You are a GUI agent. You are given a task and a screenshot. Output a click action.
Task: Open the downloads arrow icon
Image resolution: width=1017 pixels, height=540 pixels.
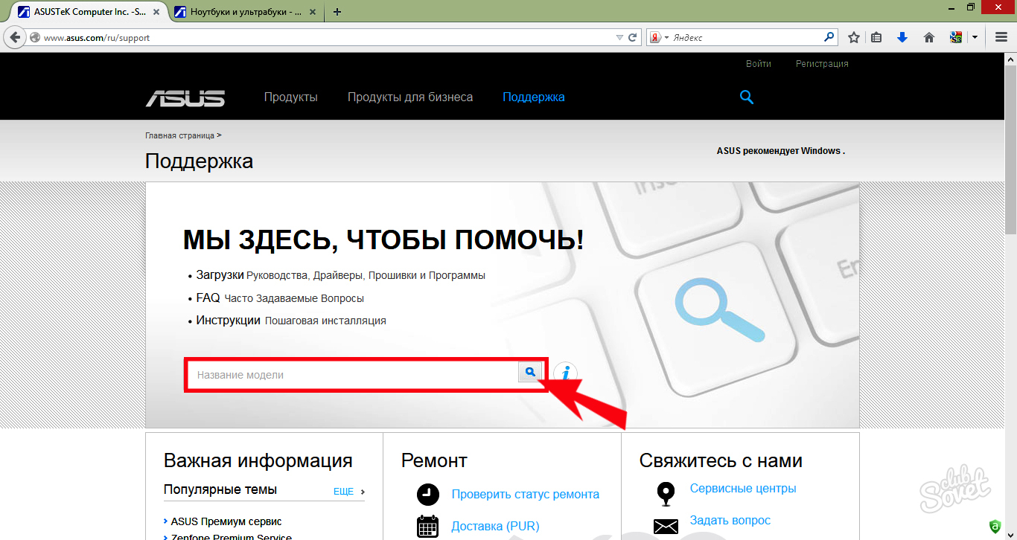pyautogui.click(x=902, y=37)
